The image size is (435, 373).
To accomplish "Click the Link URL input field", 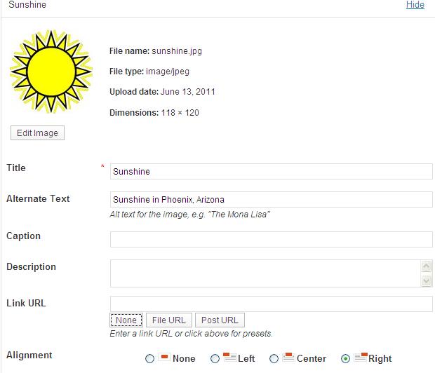I will pos(271,304).
